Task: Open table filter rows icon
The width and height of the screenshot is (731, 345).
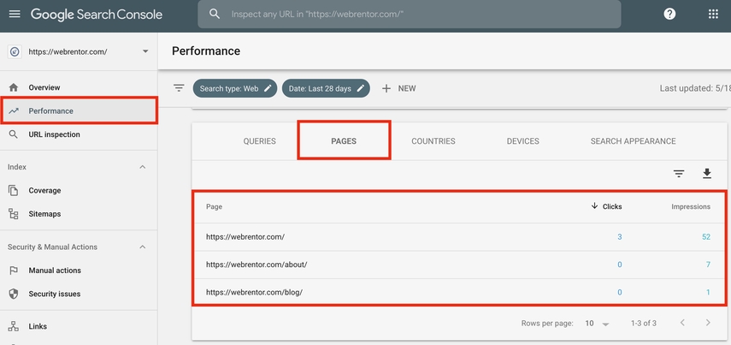Action: (679, 174)
